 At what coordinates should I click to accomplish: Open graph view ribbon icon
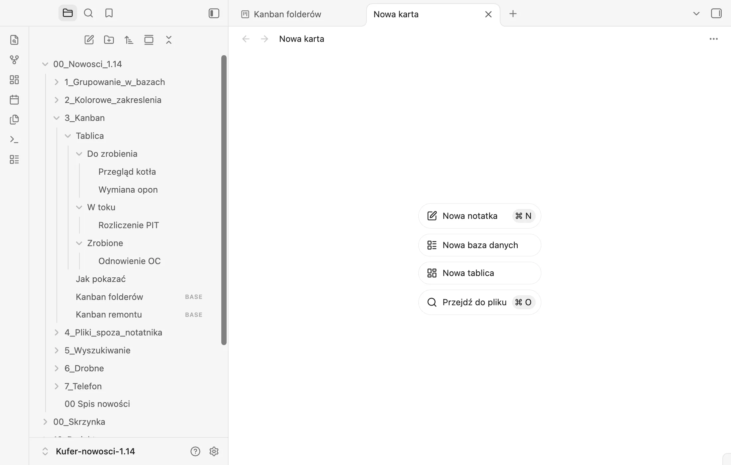[14, 60]
